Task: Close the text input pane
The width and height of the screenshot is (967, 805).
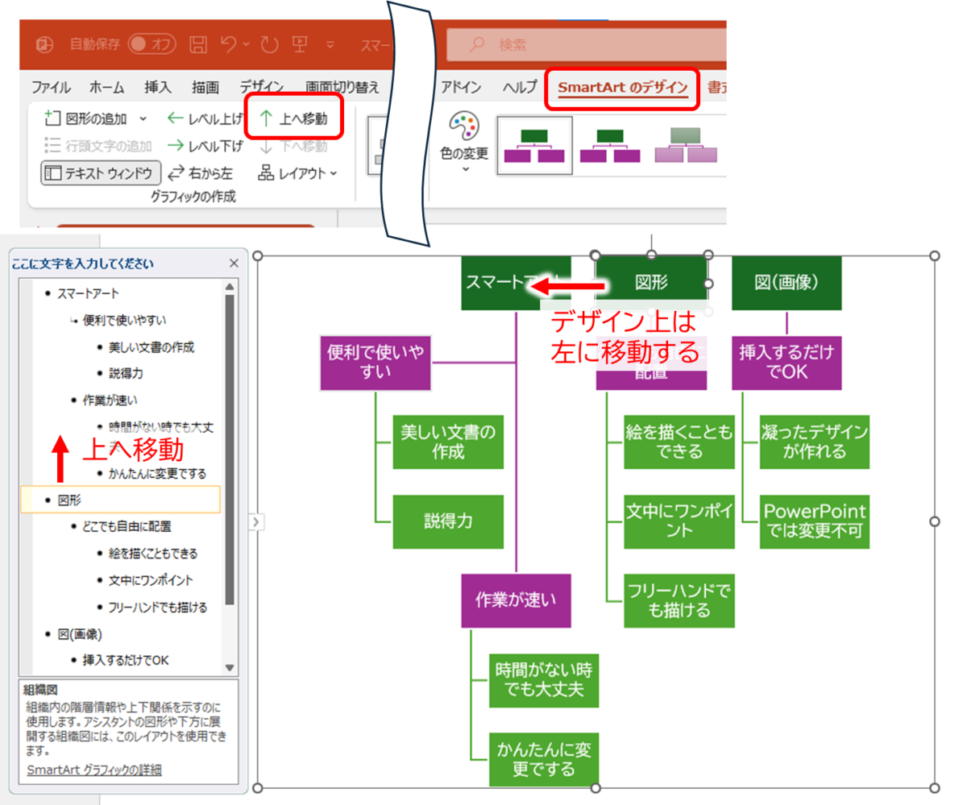Action: [x=234, y=263]
